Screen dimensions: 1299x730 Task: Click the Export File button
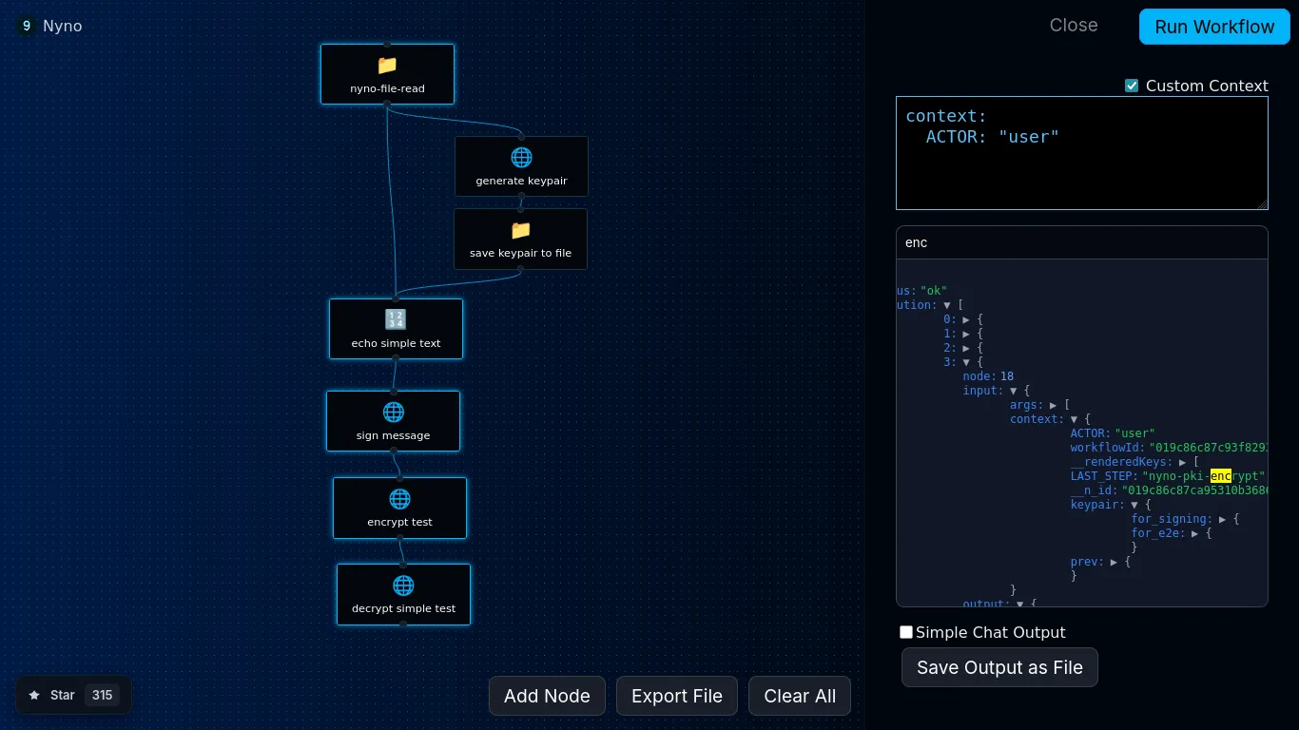click(676, 696)
